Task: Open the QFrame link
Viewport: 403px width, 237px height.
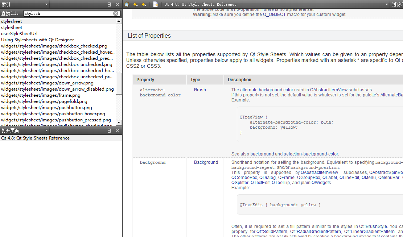Action: point(286,178)
